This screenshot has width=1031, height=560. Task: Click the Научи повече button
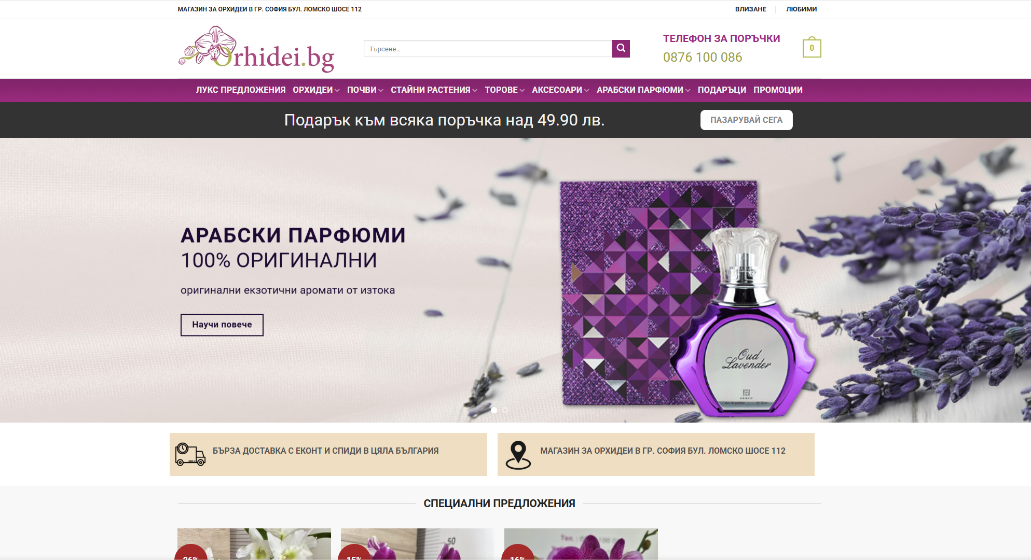pyautogui.click(x=222, y=325)
